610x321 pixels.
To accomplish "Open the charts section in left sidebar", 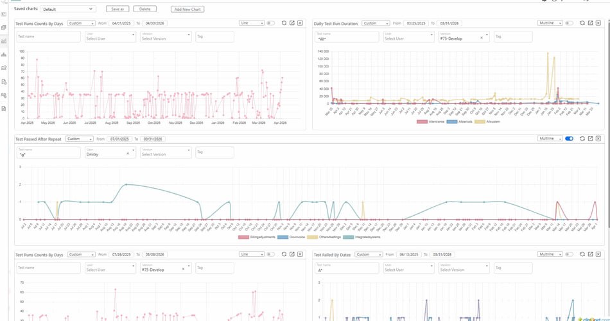I will tap(4, 41).
